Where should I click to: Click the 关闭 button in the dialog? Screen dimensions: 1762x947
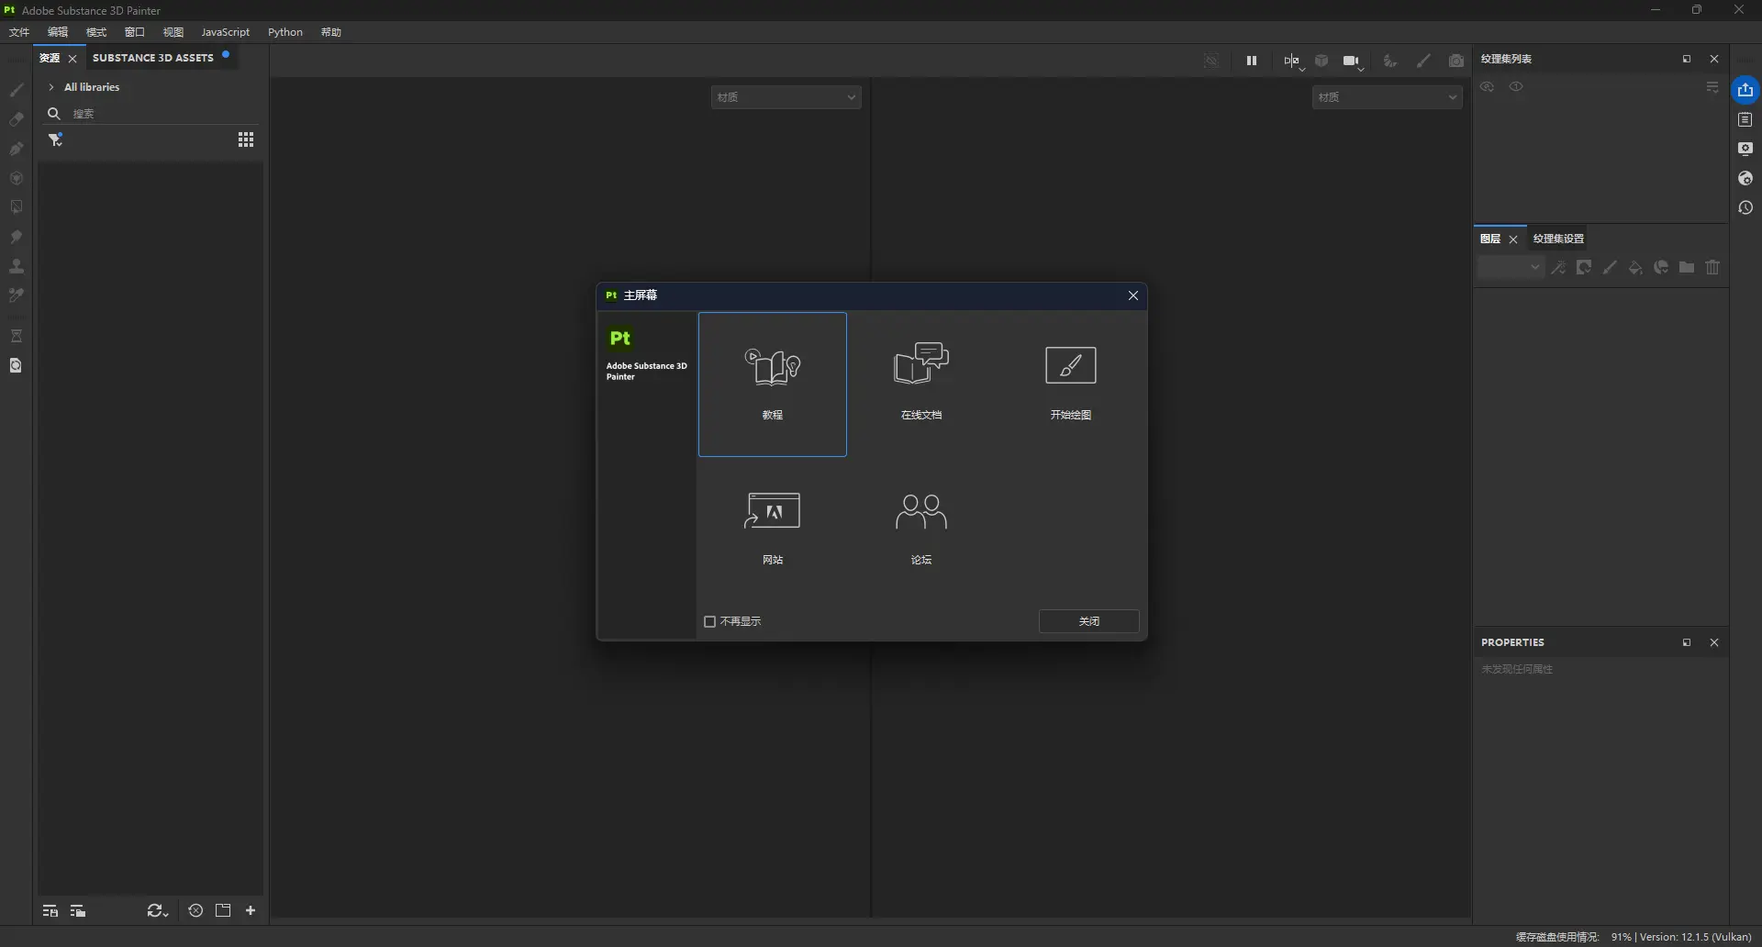[x=1088, y=621]
